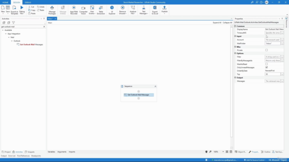289x162 pixels.
Task: Uncheck OnlyUnreadMessages checkbox
Action: tap(266, 67)
